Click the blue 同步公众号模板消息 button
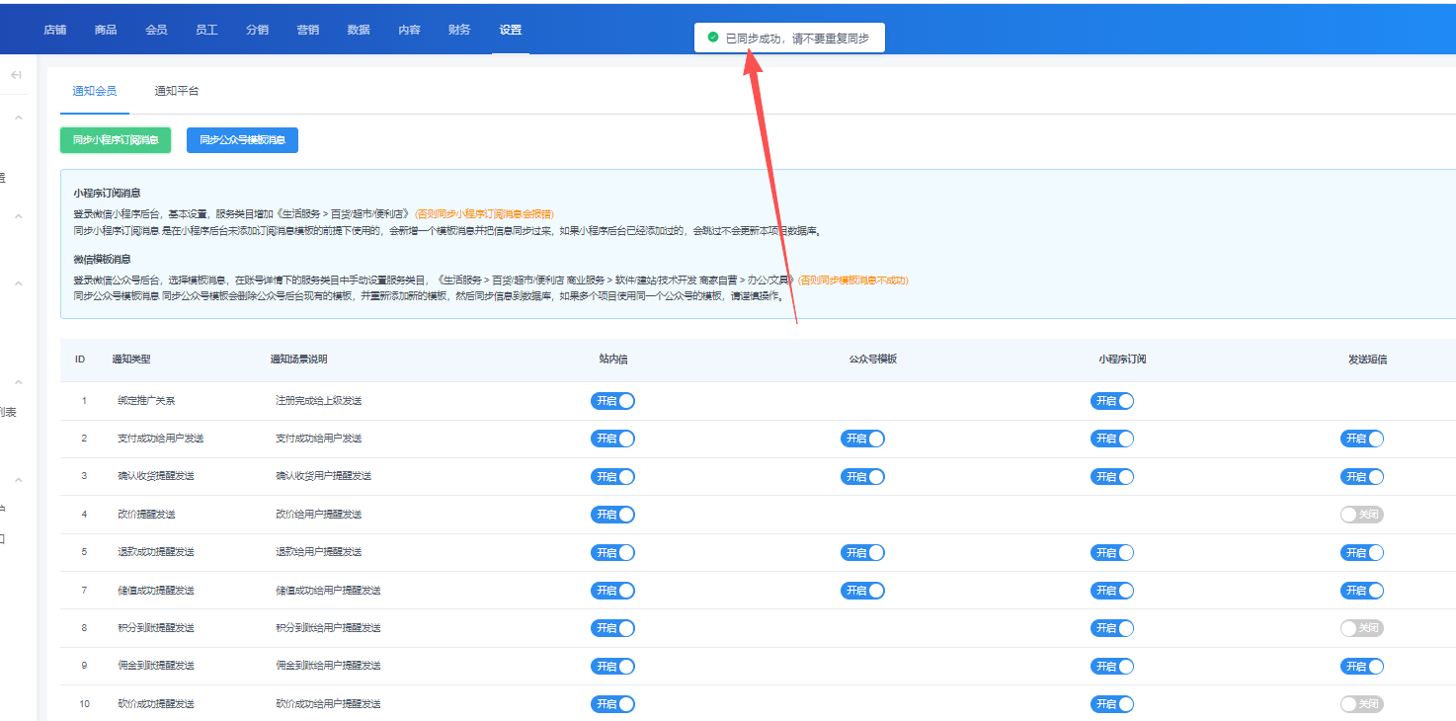Screen dimensions: 1456x721 pyautogui.click(x=242, y=140)
